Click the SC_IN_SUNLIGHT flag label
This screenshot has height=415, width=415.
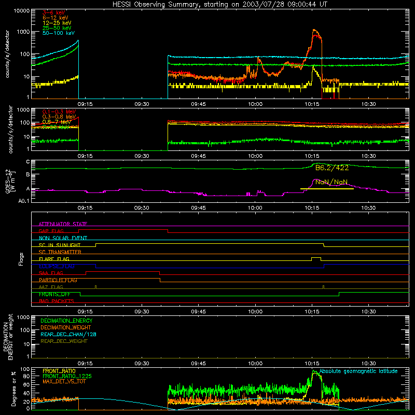pos(59,245)
